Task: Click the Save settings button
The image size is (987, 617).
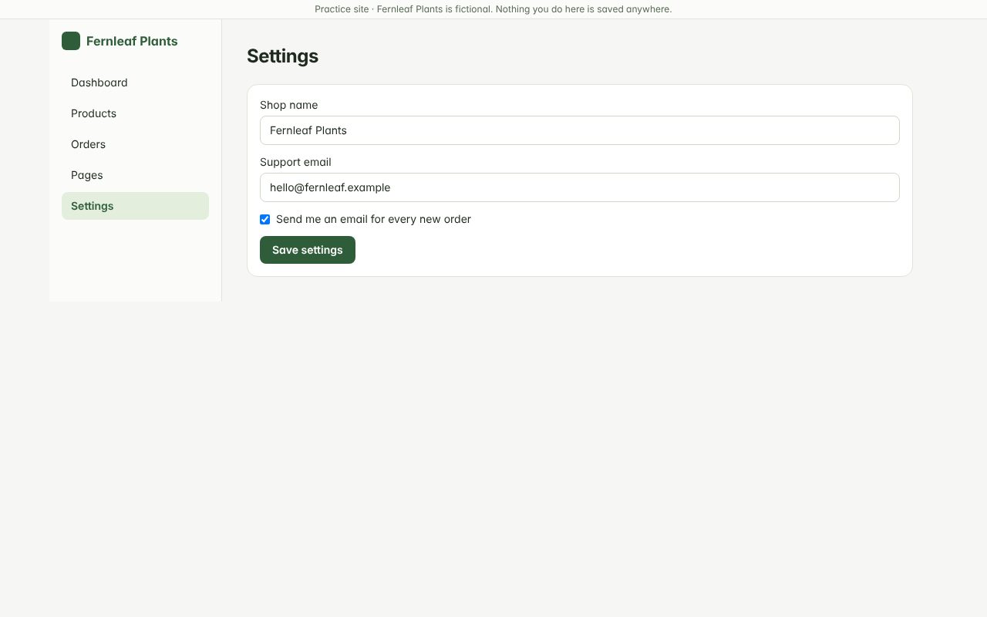Action: (308, 250)
